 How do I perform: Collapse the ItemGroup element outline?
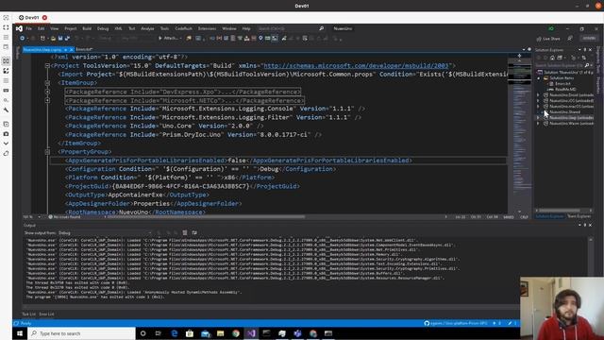point(47,83)
